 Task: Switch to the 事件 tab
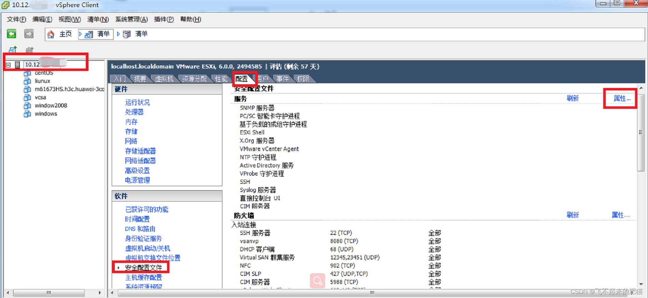pos(282,79)
